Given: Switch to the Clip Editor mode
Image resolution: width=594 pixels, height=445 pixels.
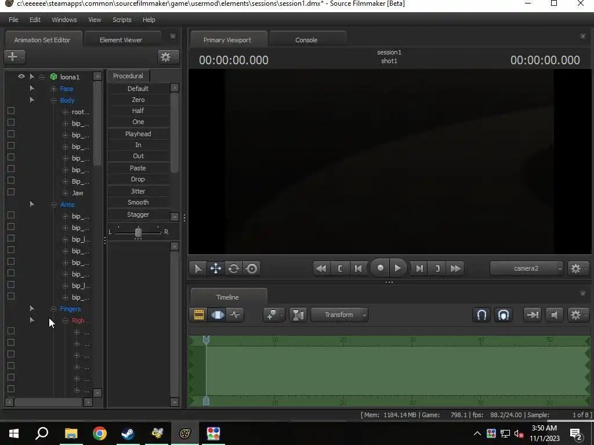Looking at the screenshot, I should [x=199, y=315].
